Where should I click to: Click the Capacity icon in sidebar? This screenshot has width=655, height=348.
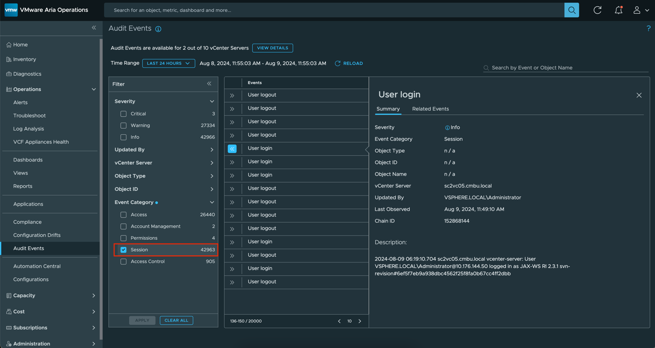click(x=9, y=295)
